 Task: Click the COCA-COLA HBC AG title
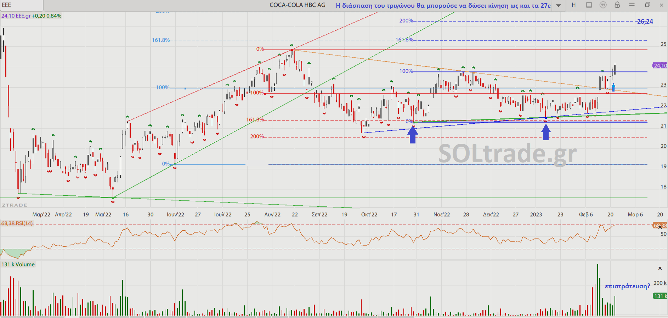pyautogui.click(x=298, y=5)
